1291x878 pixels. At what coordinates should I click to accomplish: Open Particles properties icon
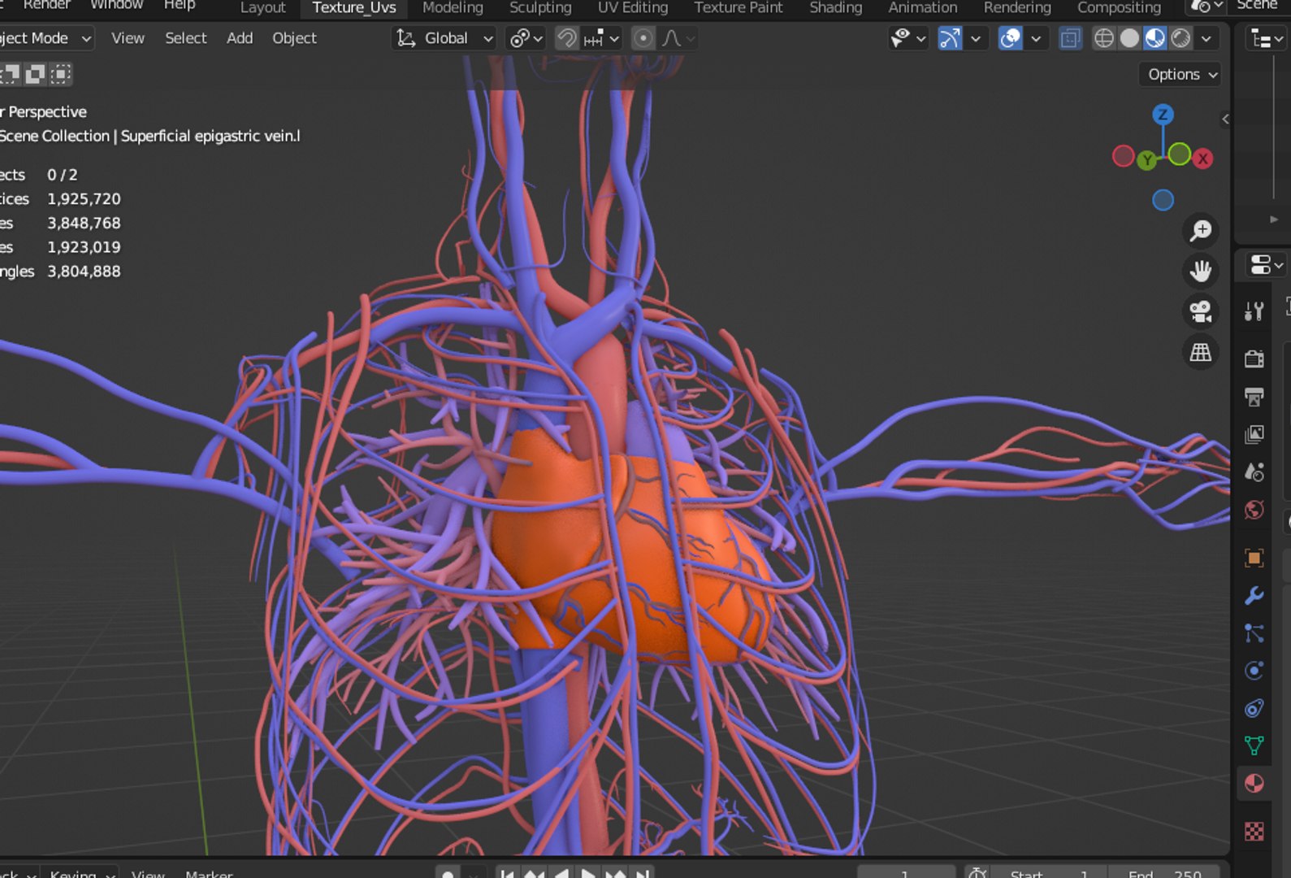(1254, 633)
